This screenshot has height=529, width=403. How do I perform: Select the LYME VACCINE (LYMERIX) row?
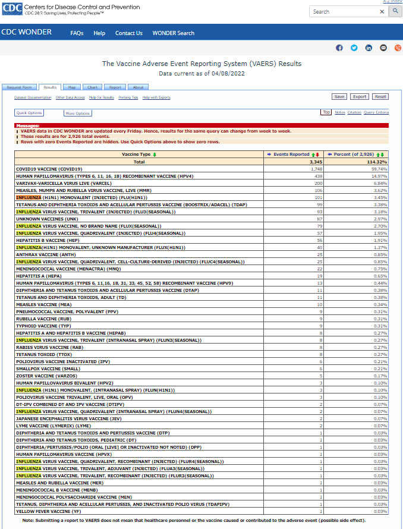(201, 426)
